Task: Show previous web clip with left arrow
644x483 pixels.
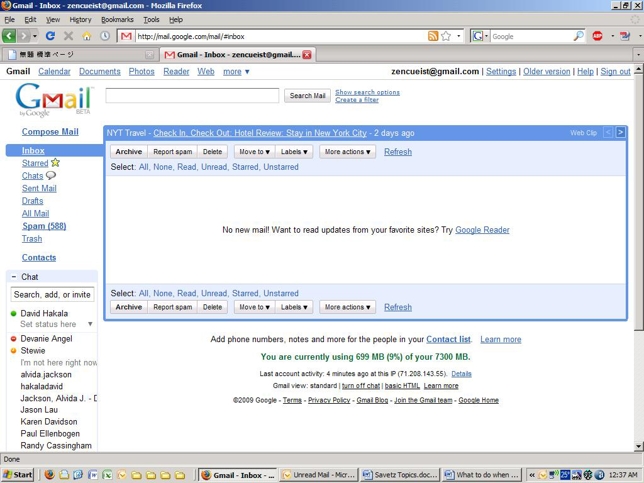Action: point(608,132)
